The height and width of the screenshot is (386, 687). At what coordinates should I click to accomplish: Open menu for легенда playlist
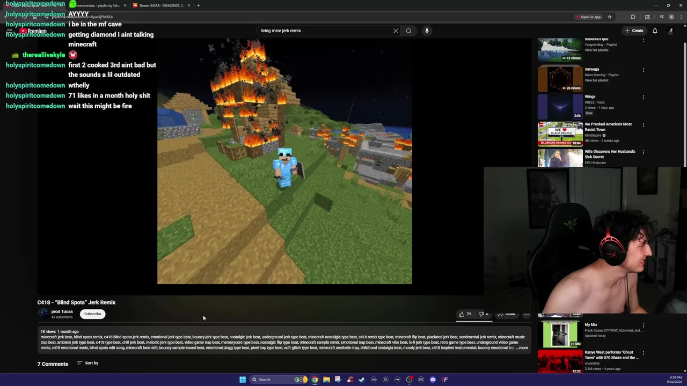[x=643, y=70]
